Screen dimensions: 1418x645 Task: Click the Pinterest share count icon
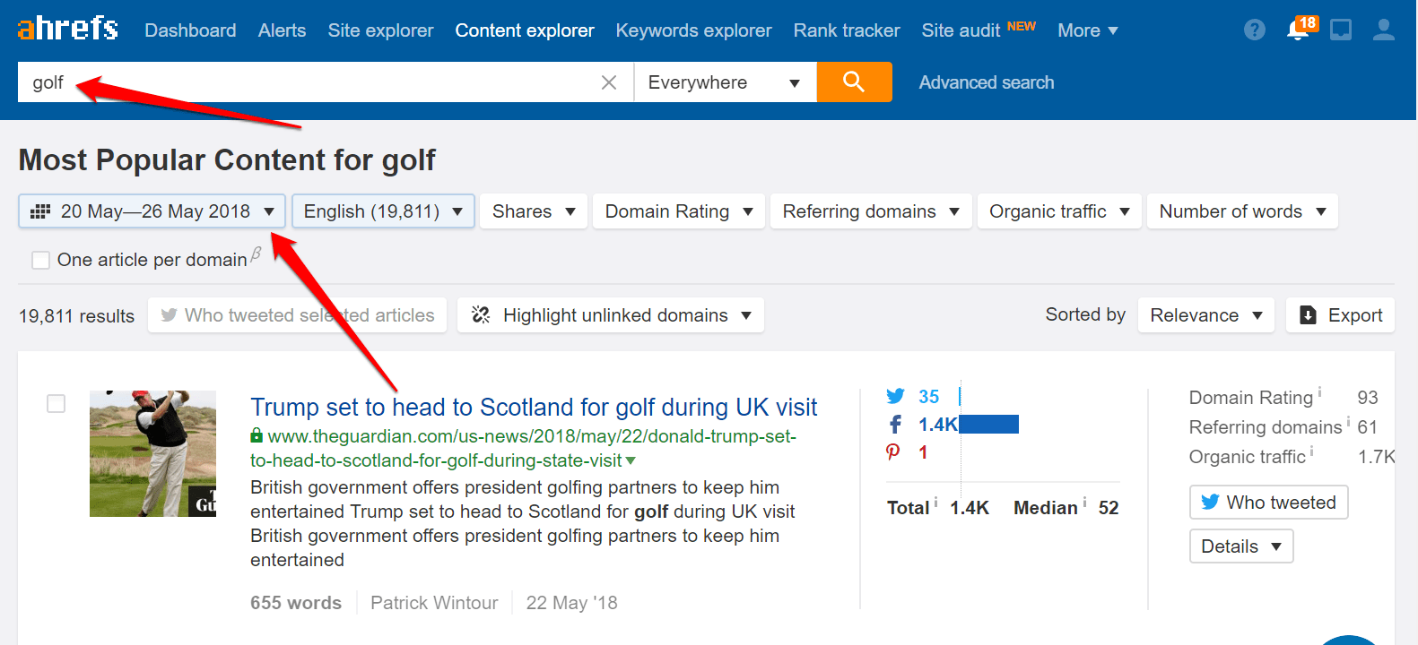(893, 452)
